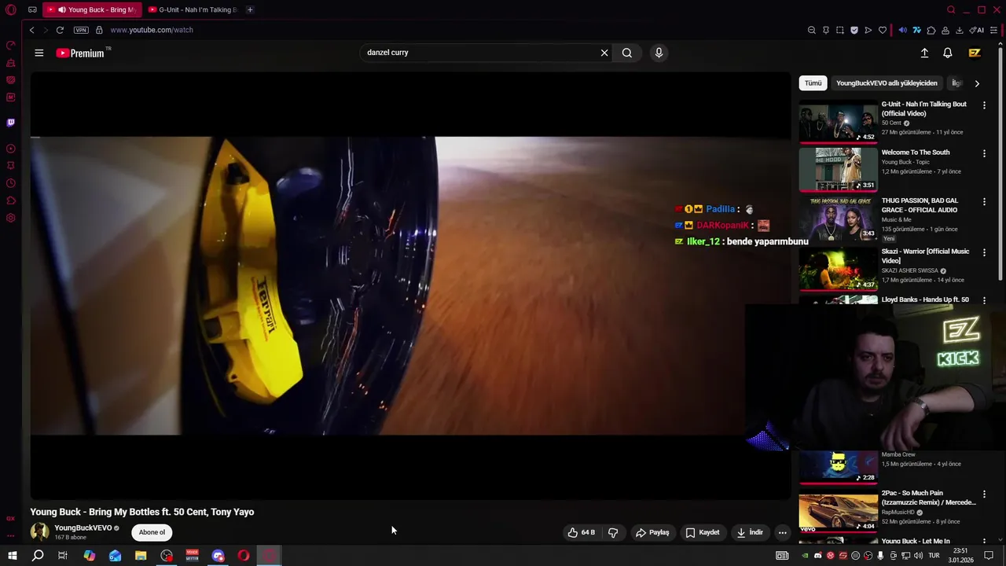
Task: Open the extensions cube icon
Action: 931,30
